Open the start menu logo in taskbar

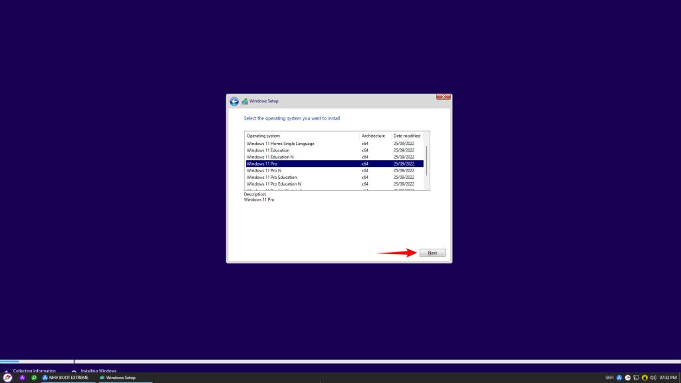click(x=7, y=378)
